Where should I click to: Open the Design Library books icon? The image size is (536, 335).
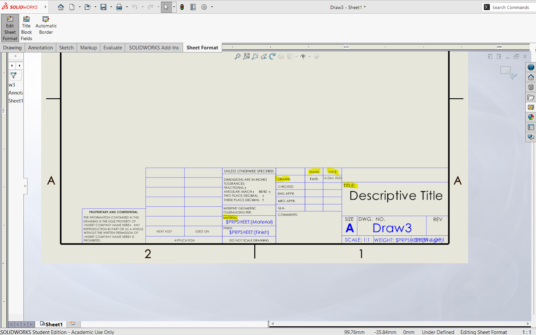click(531, 87)
